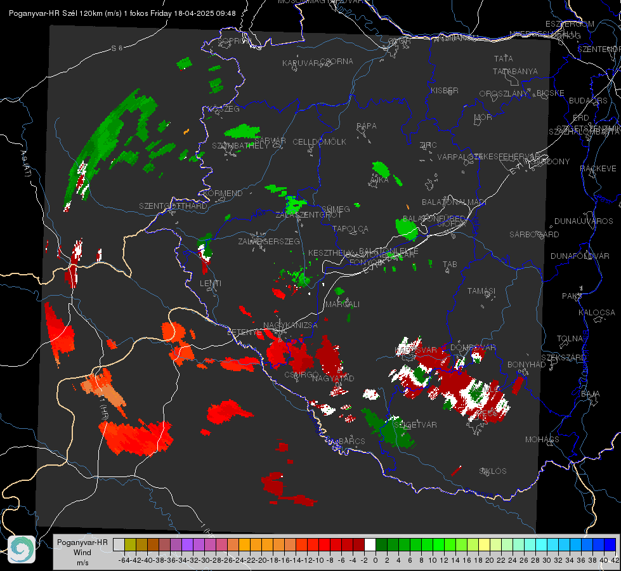Click the CSURGO city label
This screenshot has height=571, width=621.
pyautogui.click(x=301, y=375)
